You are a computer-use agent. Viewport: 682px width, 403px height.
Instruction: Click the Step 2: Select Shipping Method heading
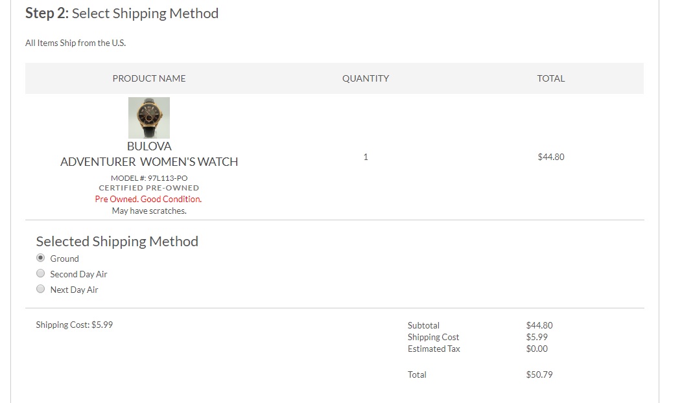tap(122, 14)
